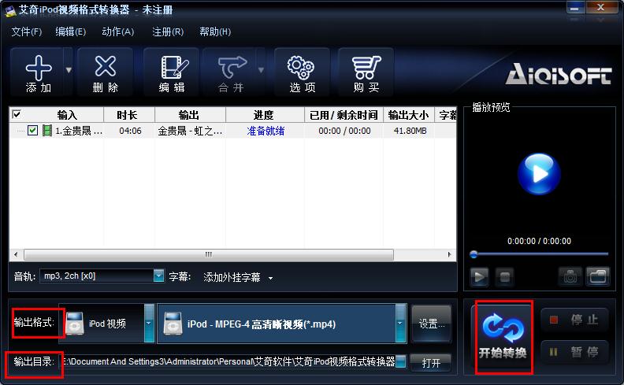Click the right arrow of list scrollbar
This screenshot has height=385, width=624.
450,254
